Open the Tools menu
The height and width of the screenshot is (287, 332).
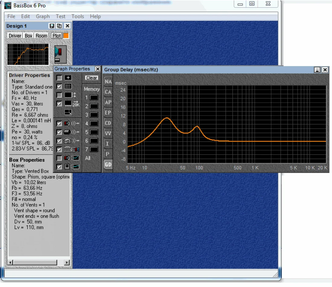(78, 17)
